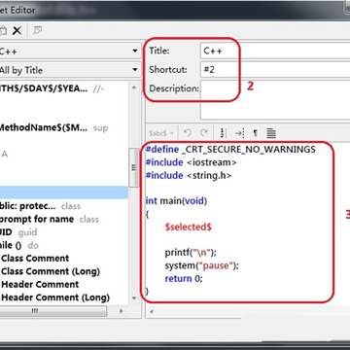Click the snippet list's vertical scrollbar thumb
Image resolution: width=350 pixels, height=350 pixels.
coord(134,167)
